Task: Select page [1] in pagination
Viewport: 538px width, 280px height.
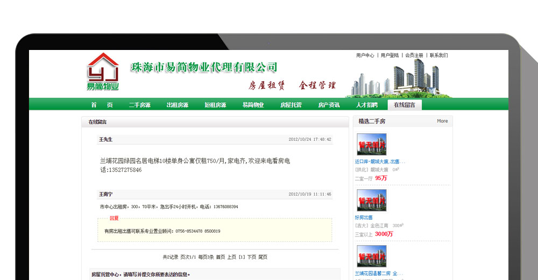Action: 242,257
